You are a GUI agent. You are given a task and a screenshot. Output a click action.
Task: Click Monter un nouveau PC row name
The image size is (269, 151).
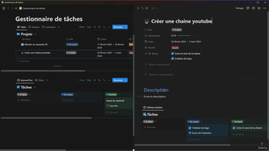pyautogui.click(x=36, y=44)
